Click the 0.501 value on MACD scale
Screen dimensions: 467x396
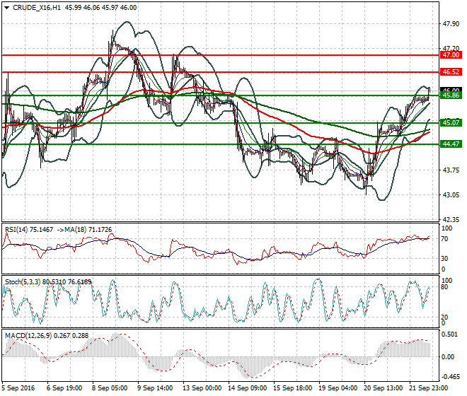(x=449, y=335)
